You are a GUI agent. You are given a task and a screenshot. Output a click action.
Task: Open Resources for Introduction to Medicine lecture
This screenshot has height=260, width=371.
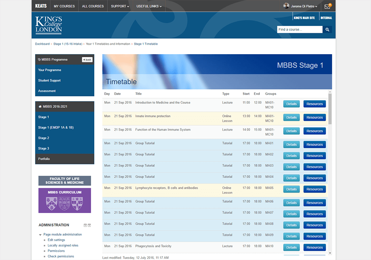315,104
